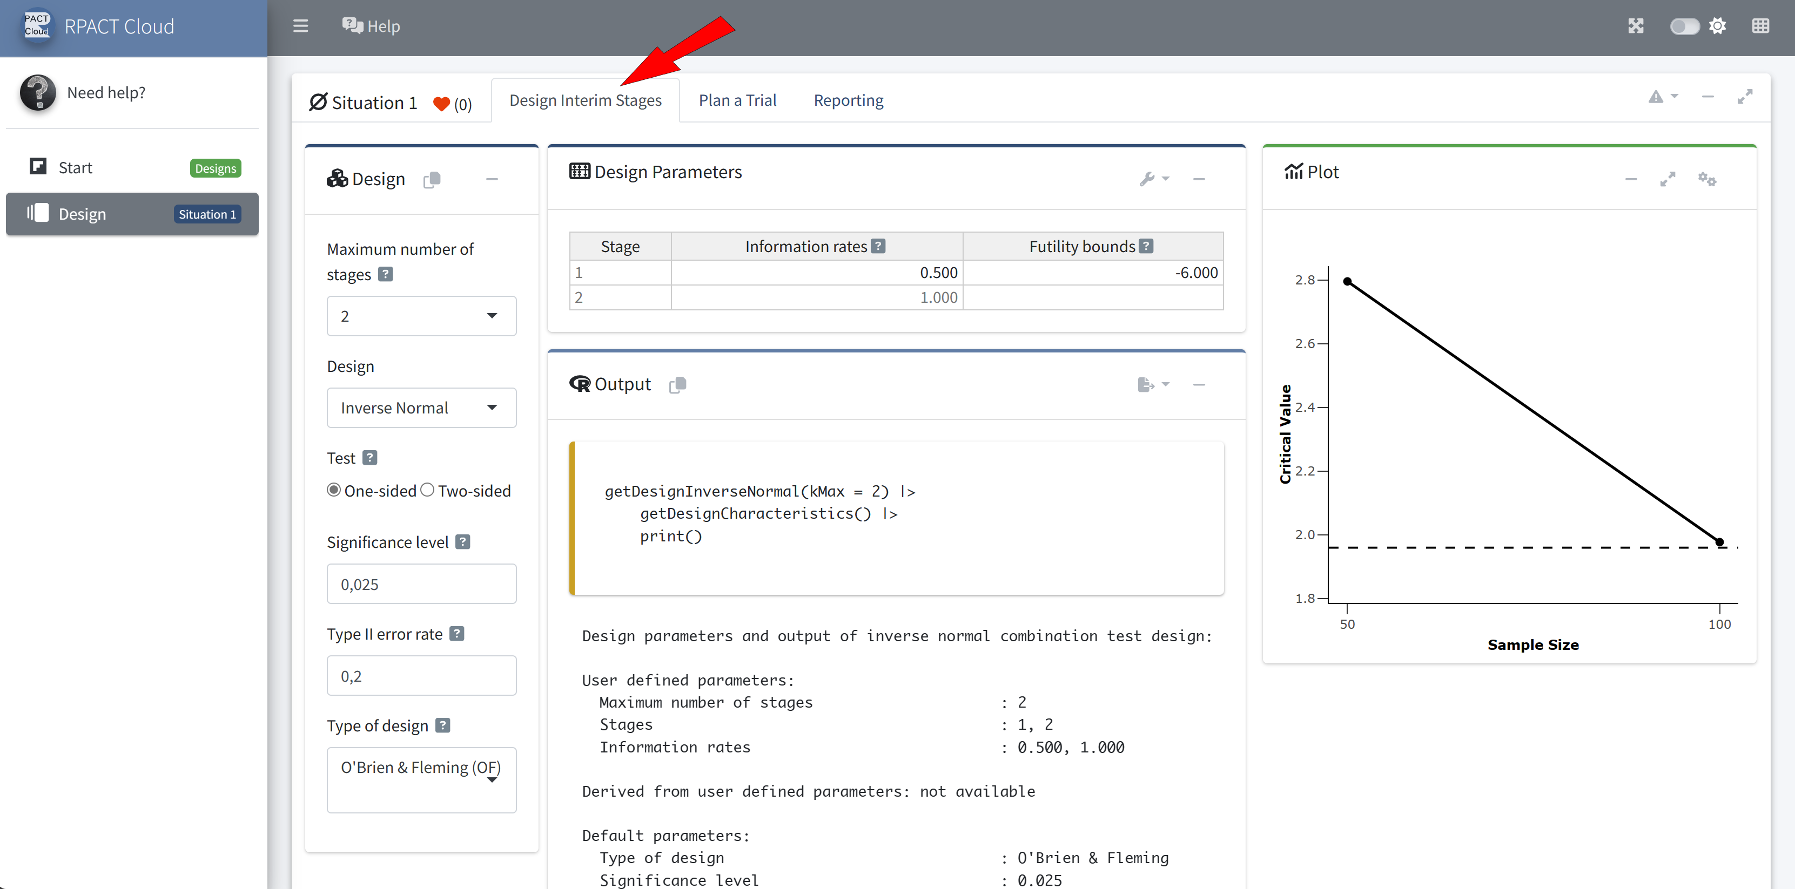Click copy icon next to Output heading
Image resolution: width=1795 pixels, height=889 pixels.
tap(677, 385)
